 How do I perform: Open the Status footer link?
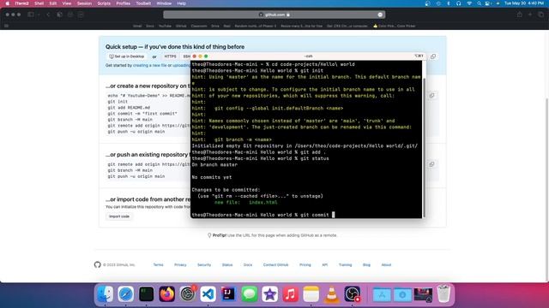[x=227, y=264]
